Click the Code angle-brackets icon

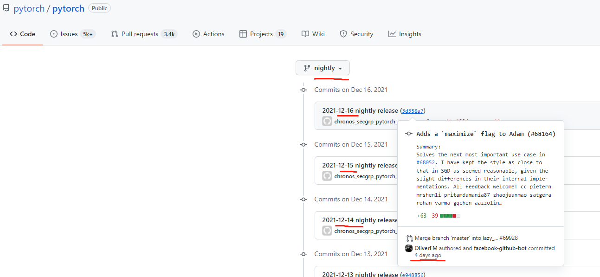[13, 34]
